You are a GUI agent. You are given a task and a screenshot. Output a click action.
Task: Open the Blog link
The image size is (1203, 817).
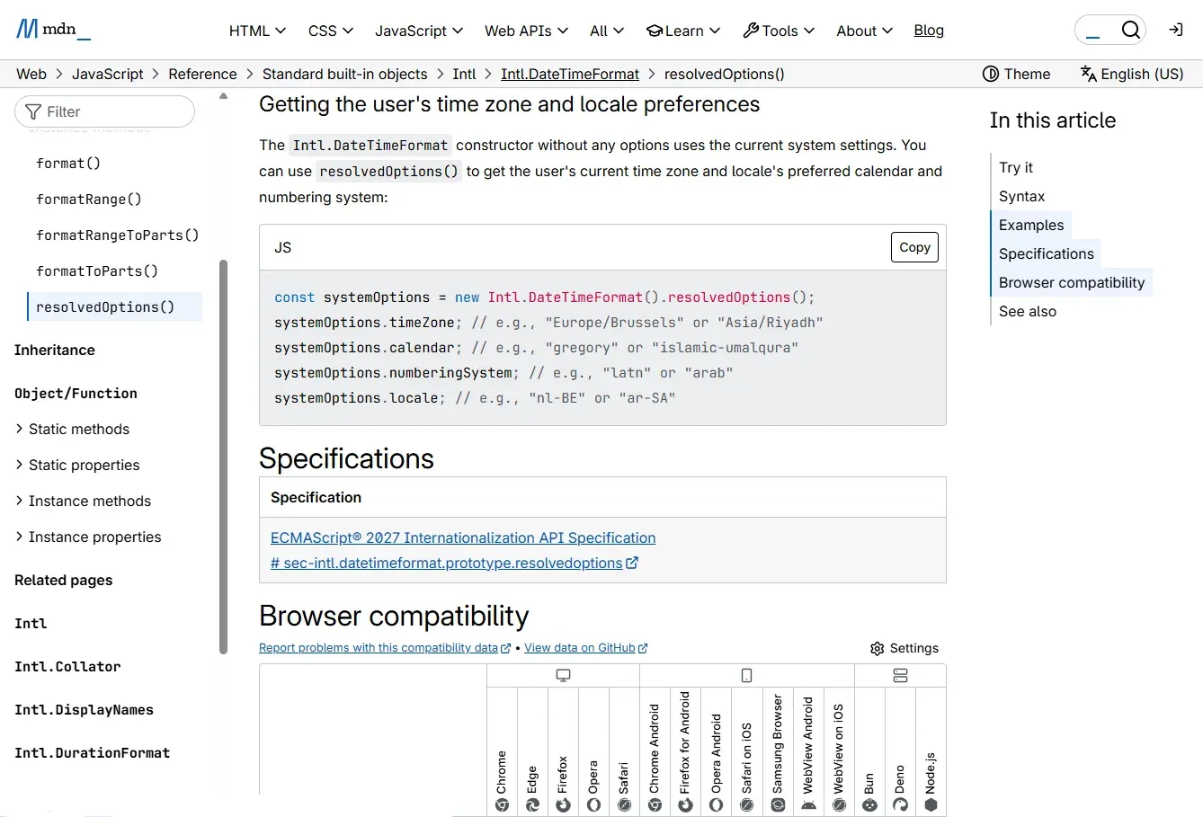coord(929,31)
